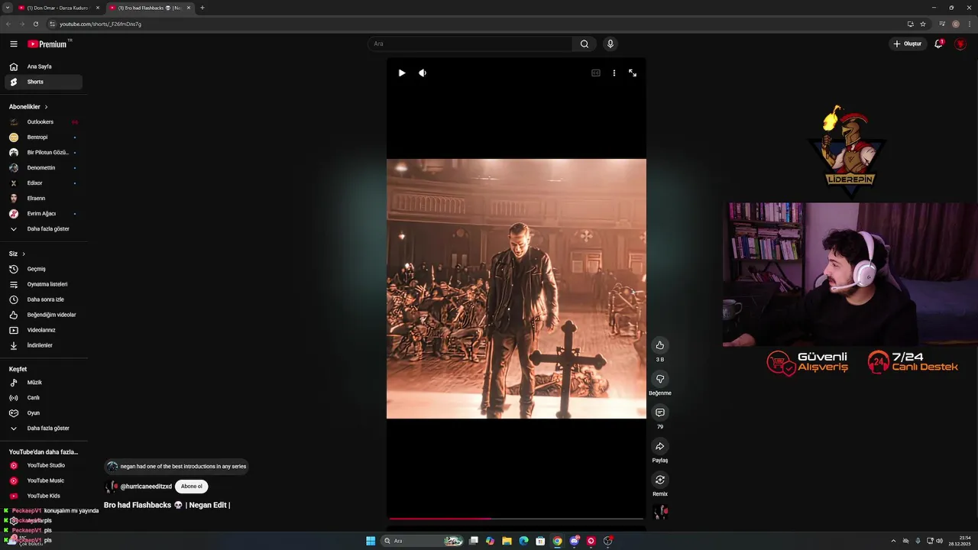This screenshot has height=550, width=978.
Task: Open Daha sonra izle list
Action: 44,299
